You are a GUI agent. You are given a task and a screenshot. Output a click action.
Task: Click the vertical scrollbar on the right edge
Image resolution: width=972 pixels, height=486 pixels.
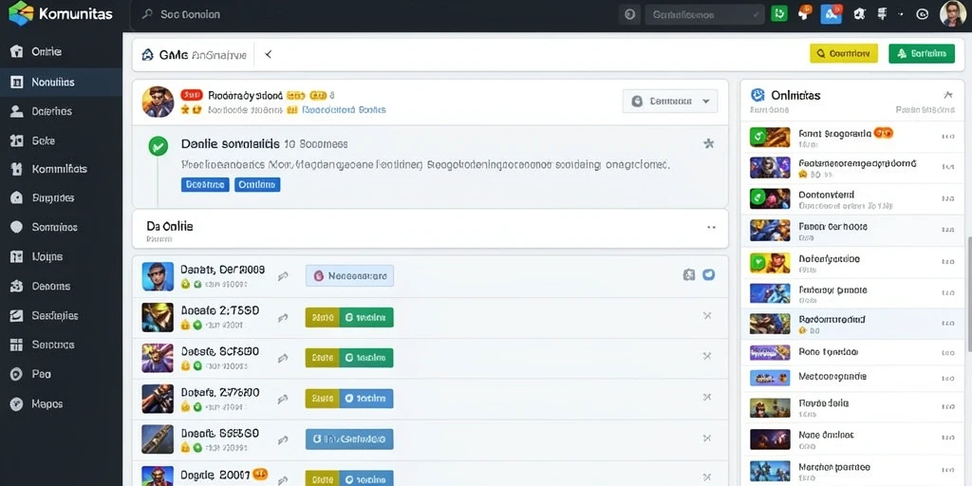[x=969, y=294]
